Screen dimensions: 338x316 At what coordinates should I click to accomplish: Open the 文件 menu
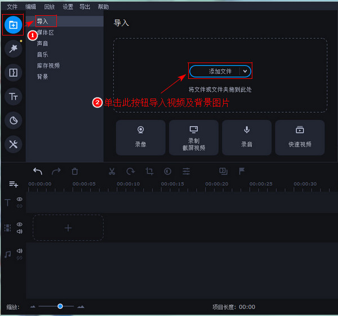pos(12,7)
